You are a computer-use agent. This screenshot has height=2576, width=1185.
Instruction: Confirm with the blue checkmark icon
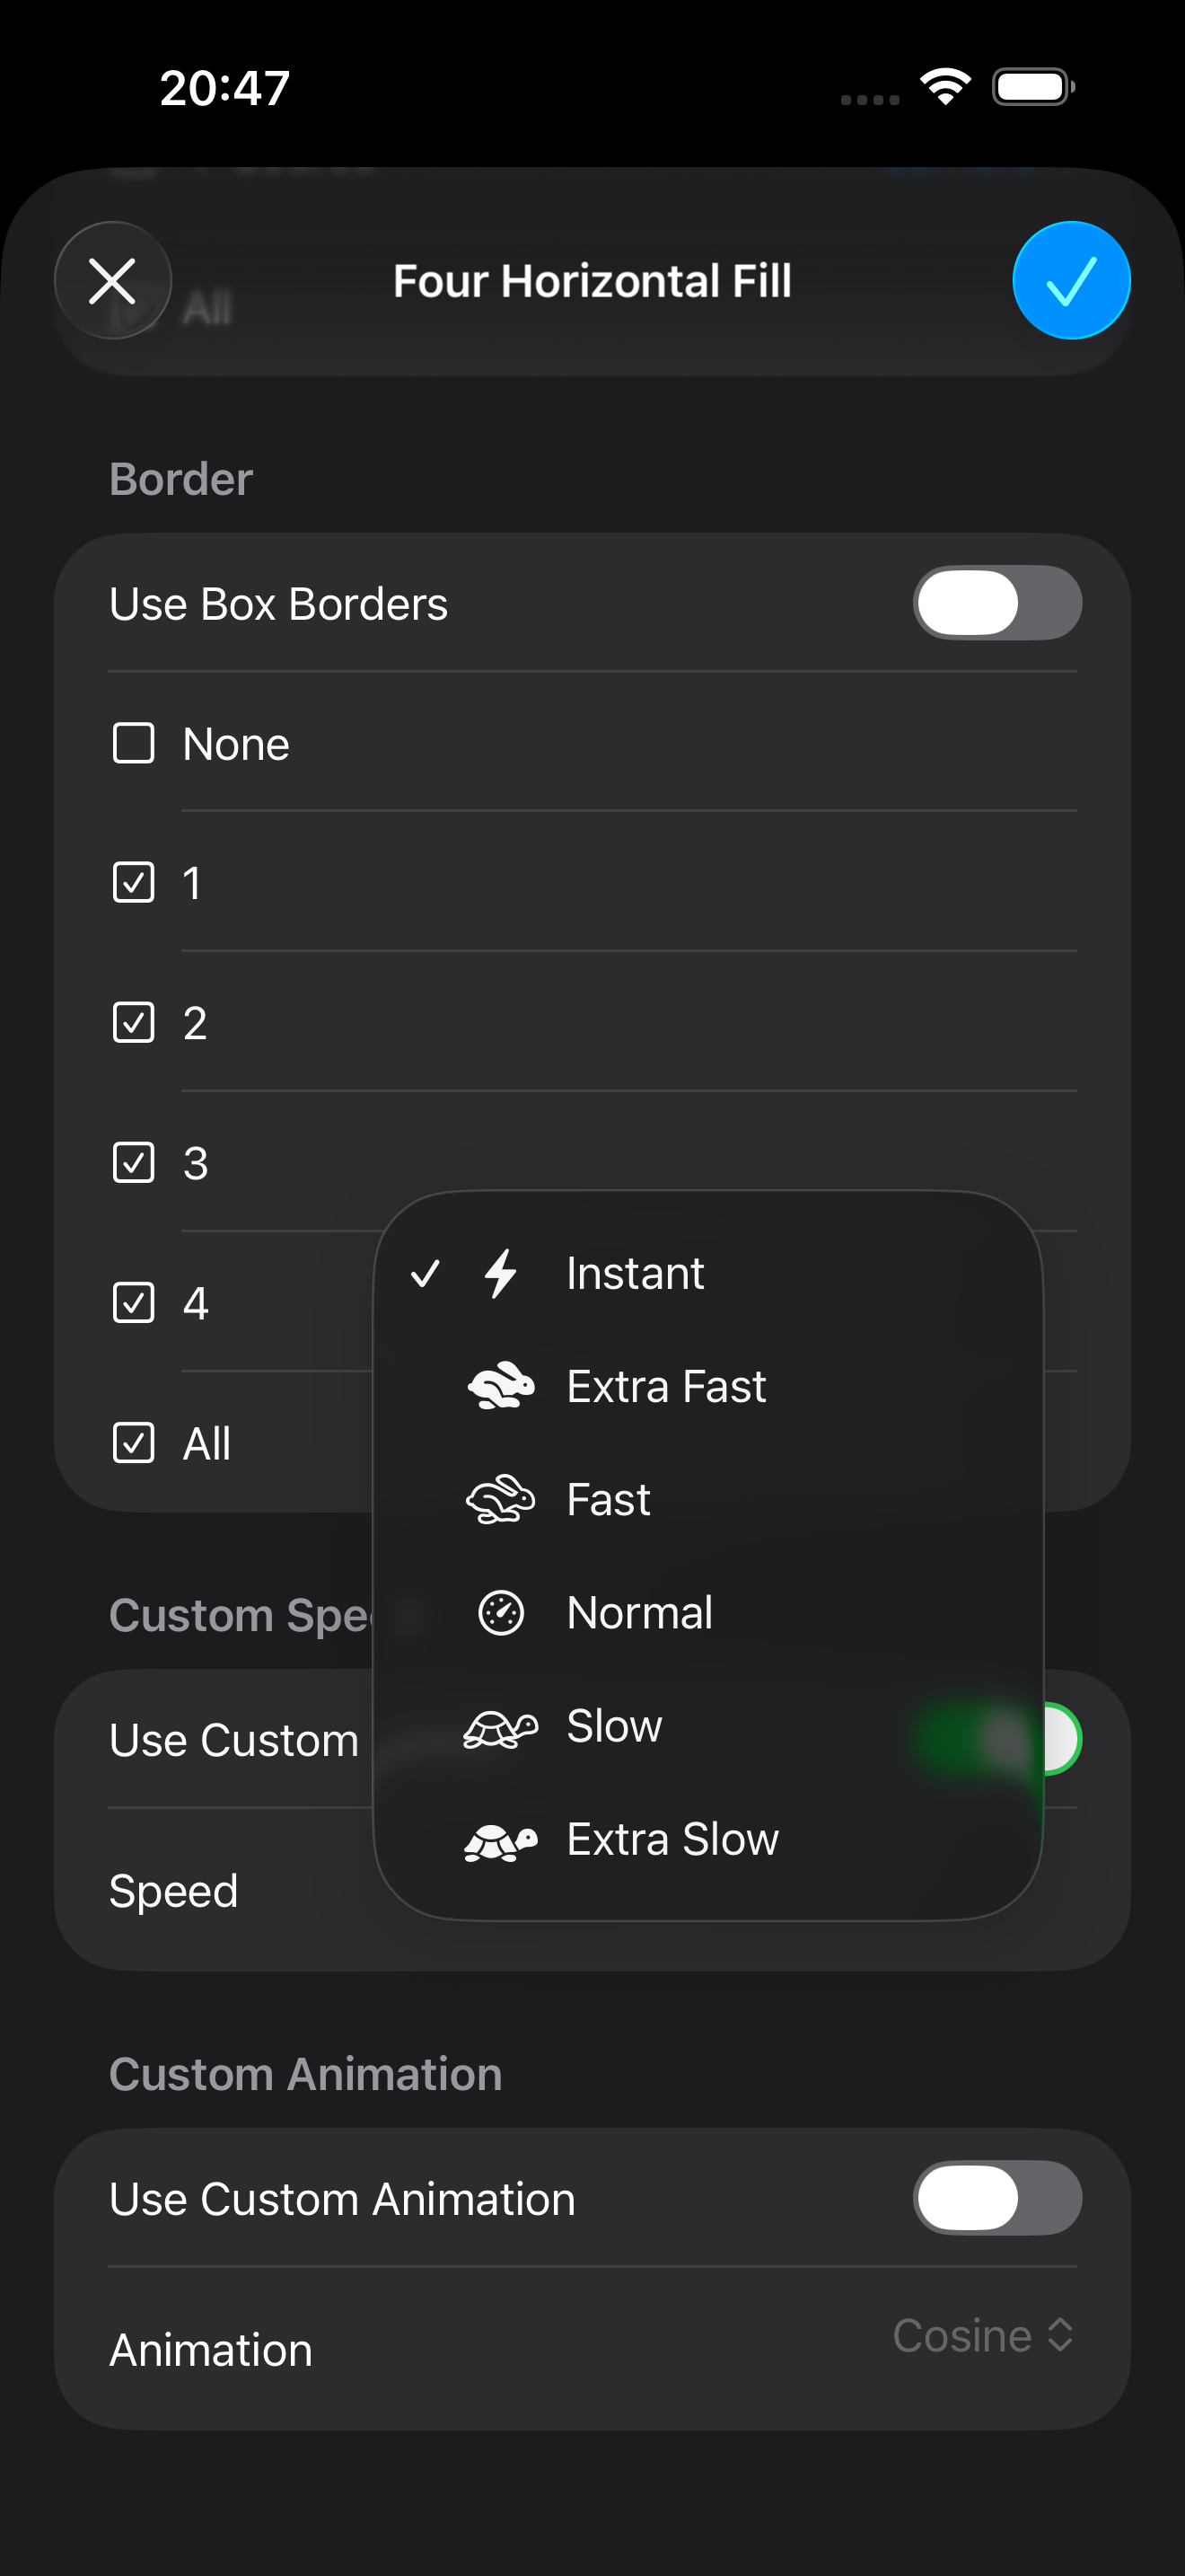coord(1071,280)
